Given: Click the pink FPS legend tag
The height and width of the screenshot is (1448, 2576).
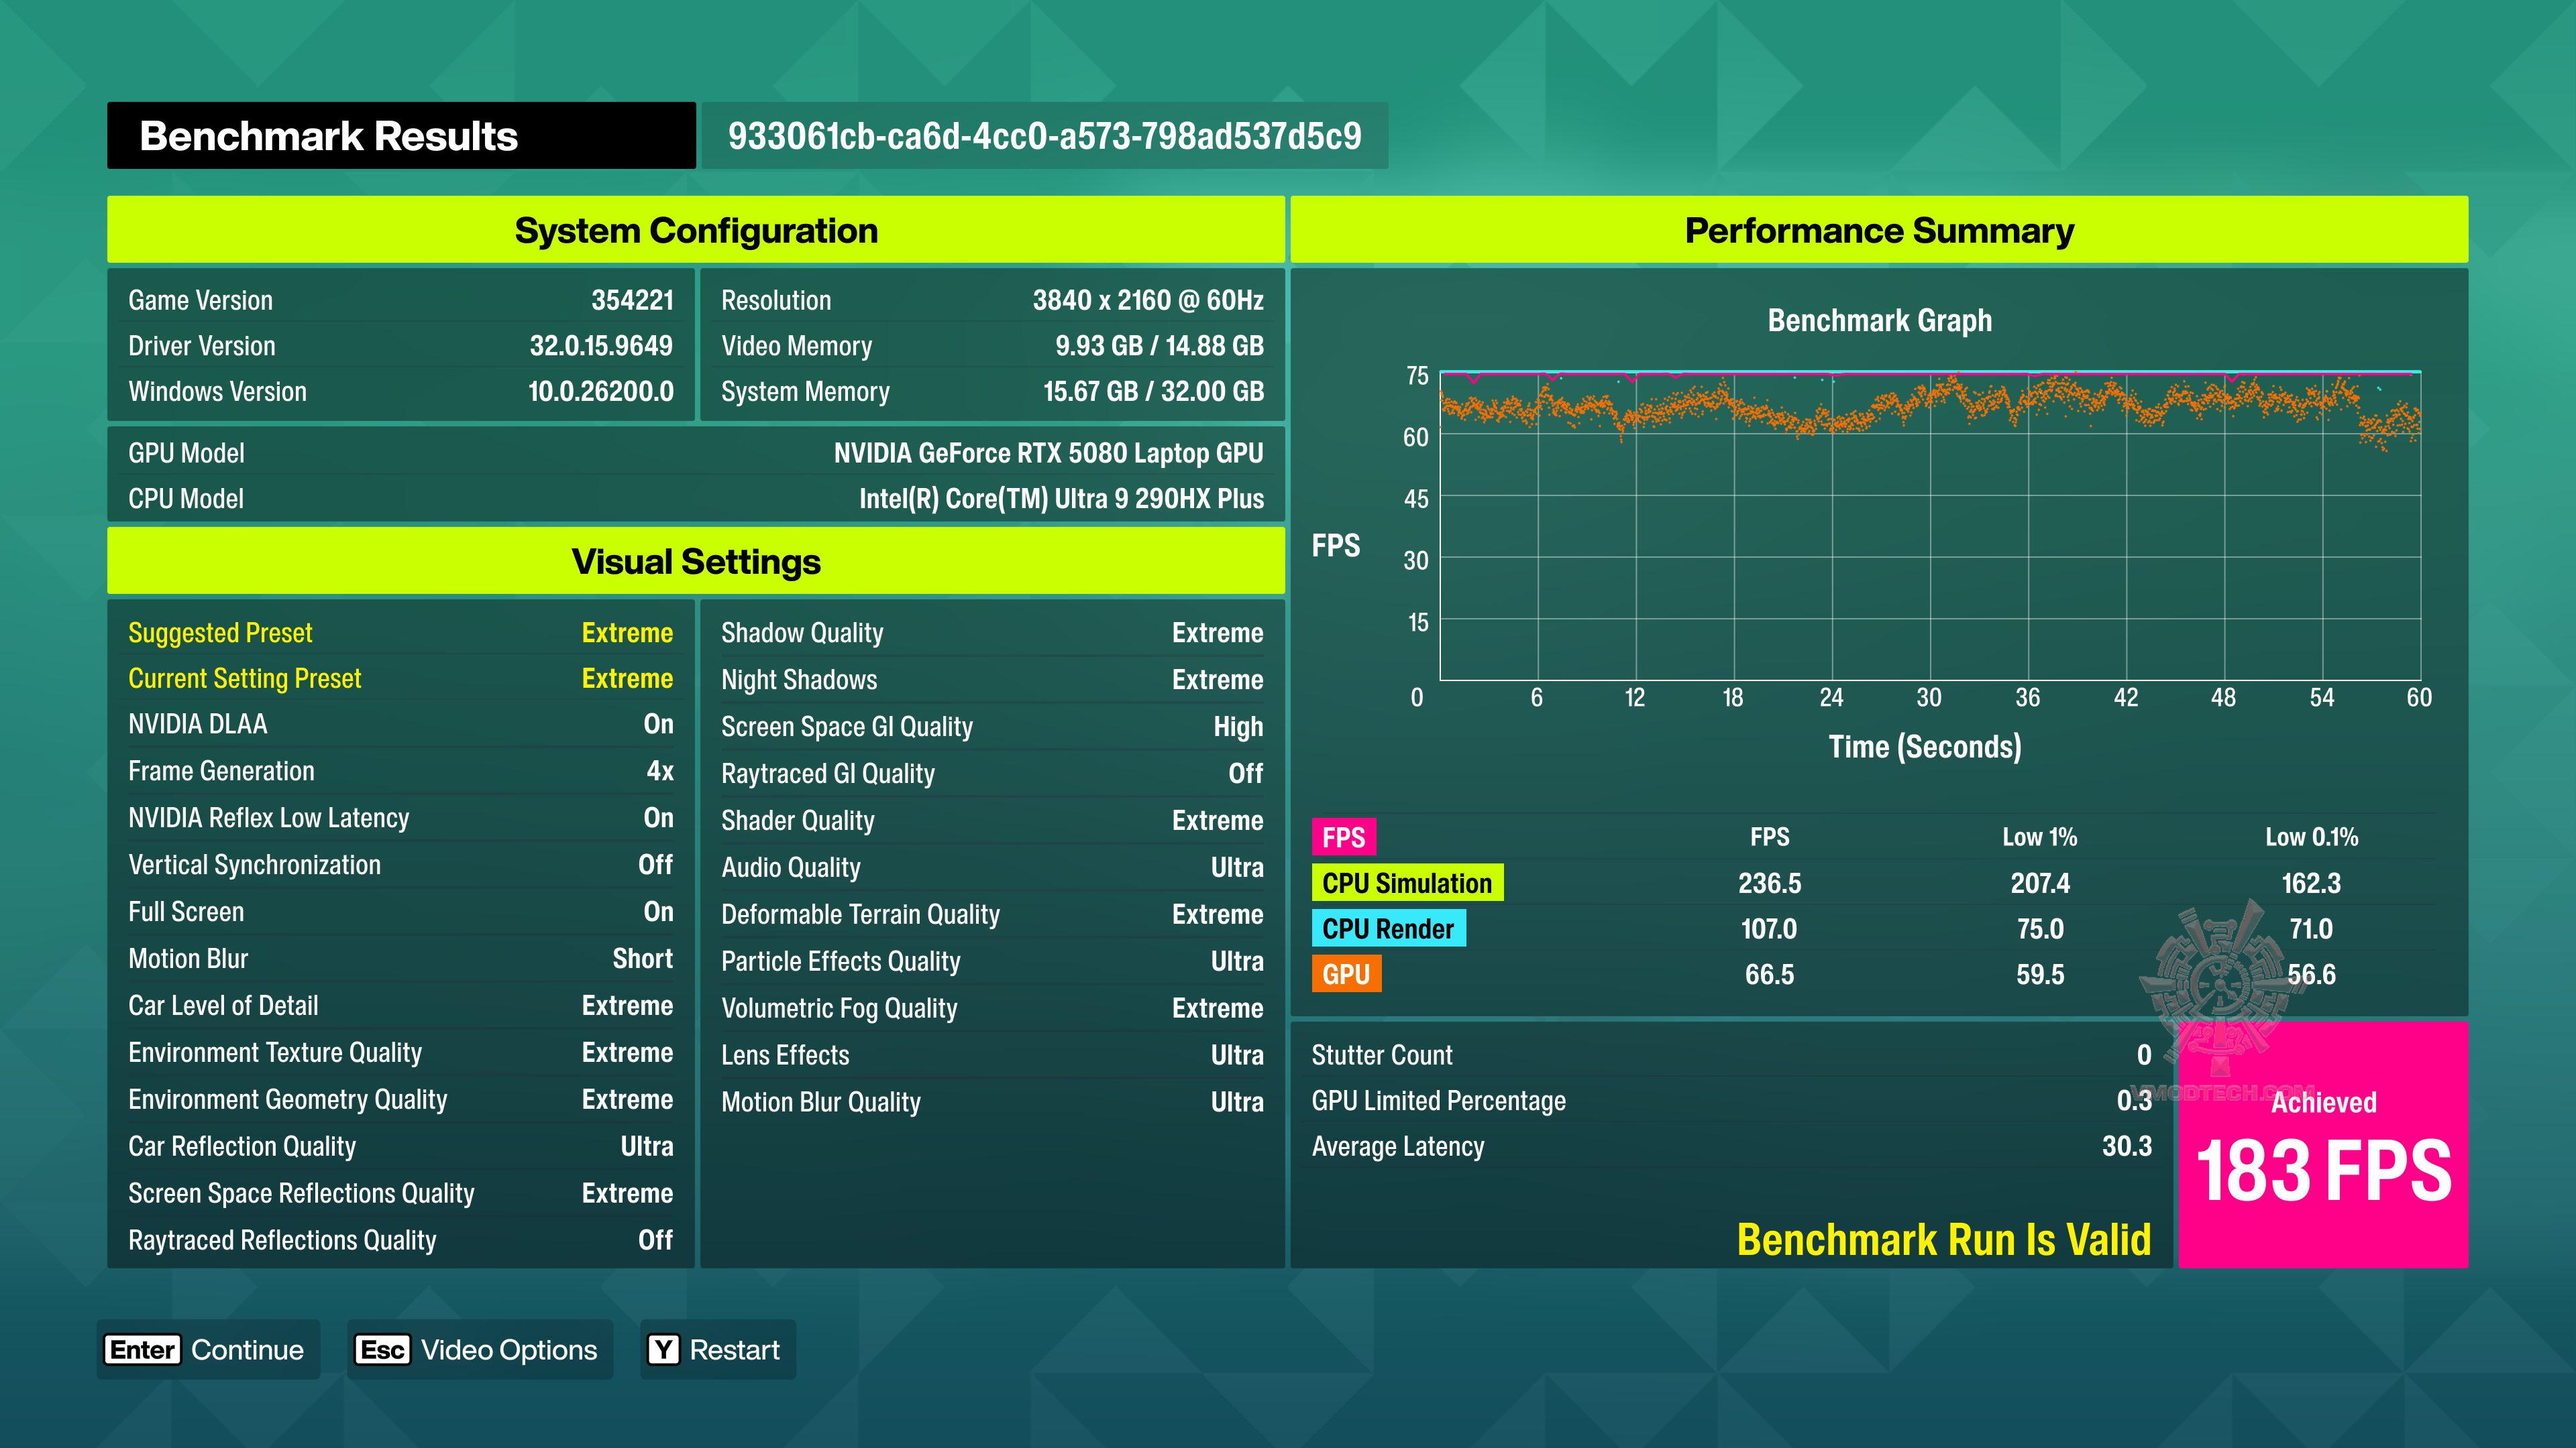Looking at the screenshot, I should [1343, 837].
